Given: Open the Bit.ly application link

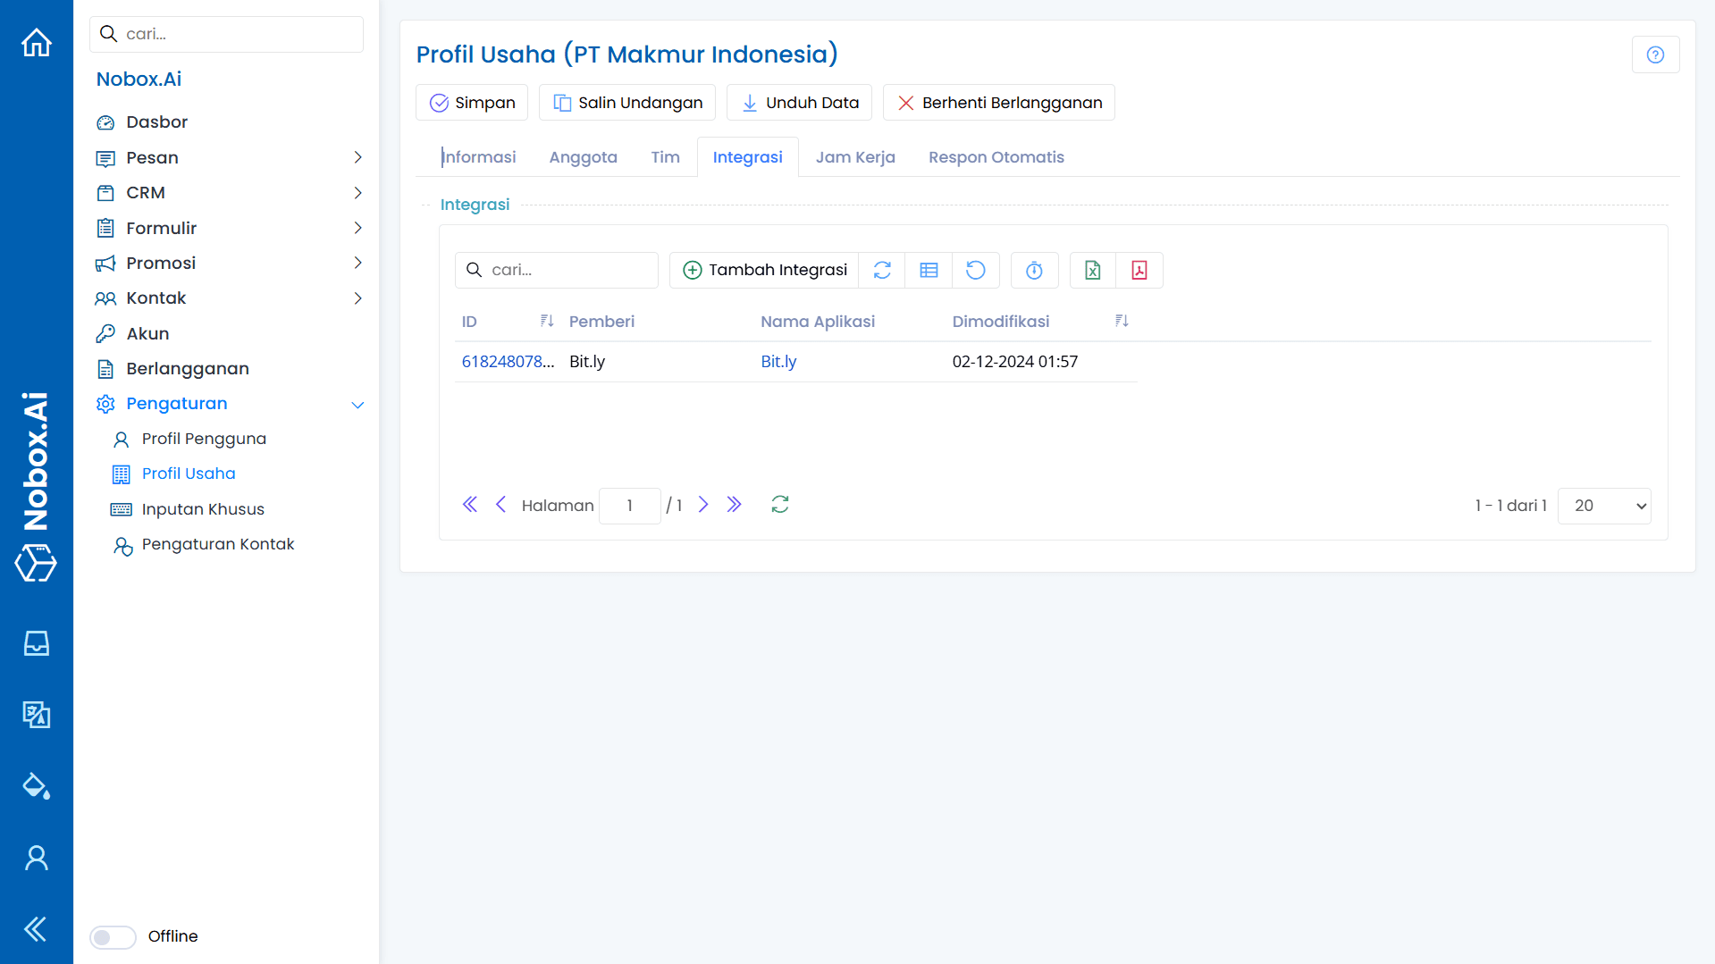Looking at the screenshot, I should click(778, 361).
